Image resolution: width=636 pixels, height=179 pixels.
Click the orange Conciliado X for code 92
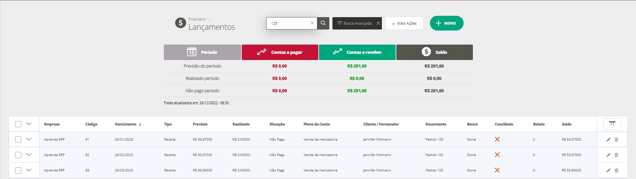coord(497,155)
